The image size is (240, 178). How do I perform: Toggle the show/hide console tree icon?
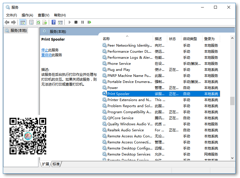(23, 22)
